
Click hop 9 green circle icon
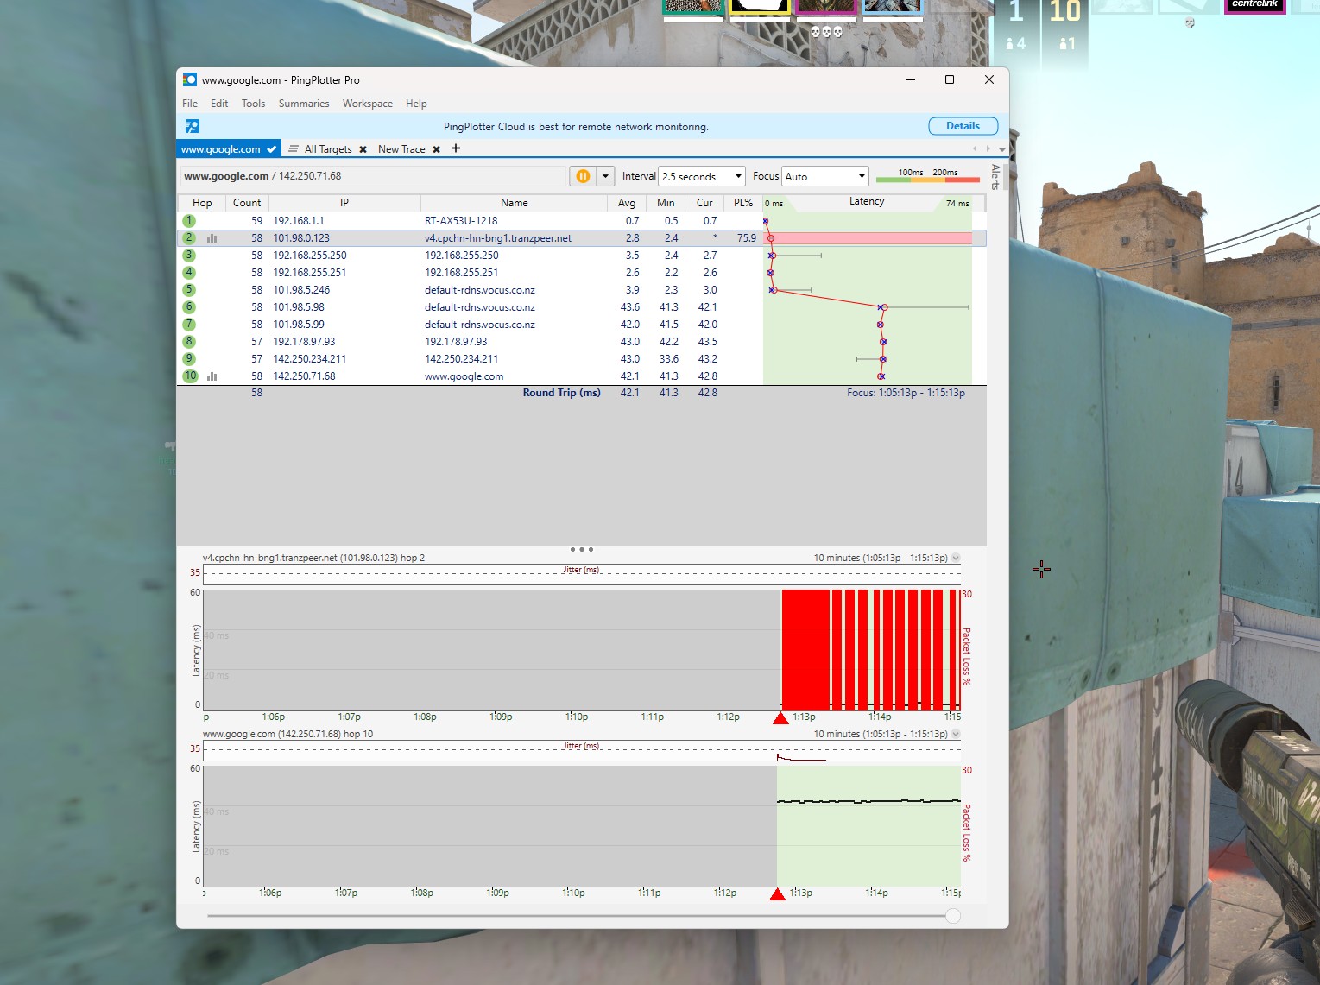189,359
